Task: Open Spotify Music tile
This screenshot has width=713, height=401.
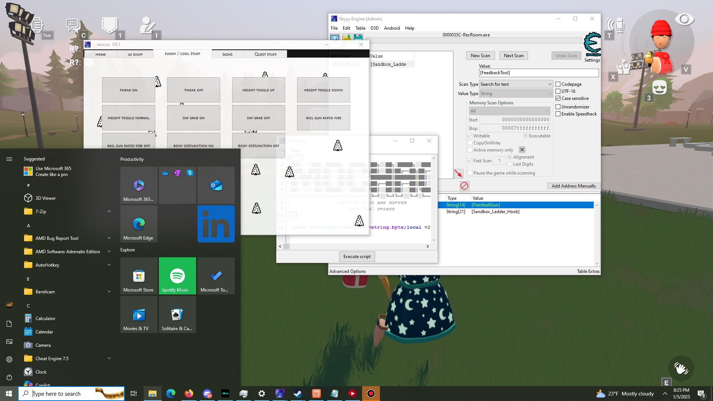Action: pos(178,276)
